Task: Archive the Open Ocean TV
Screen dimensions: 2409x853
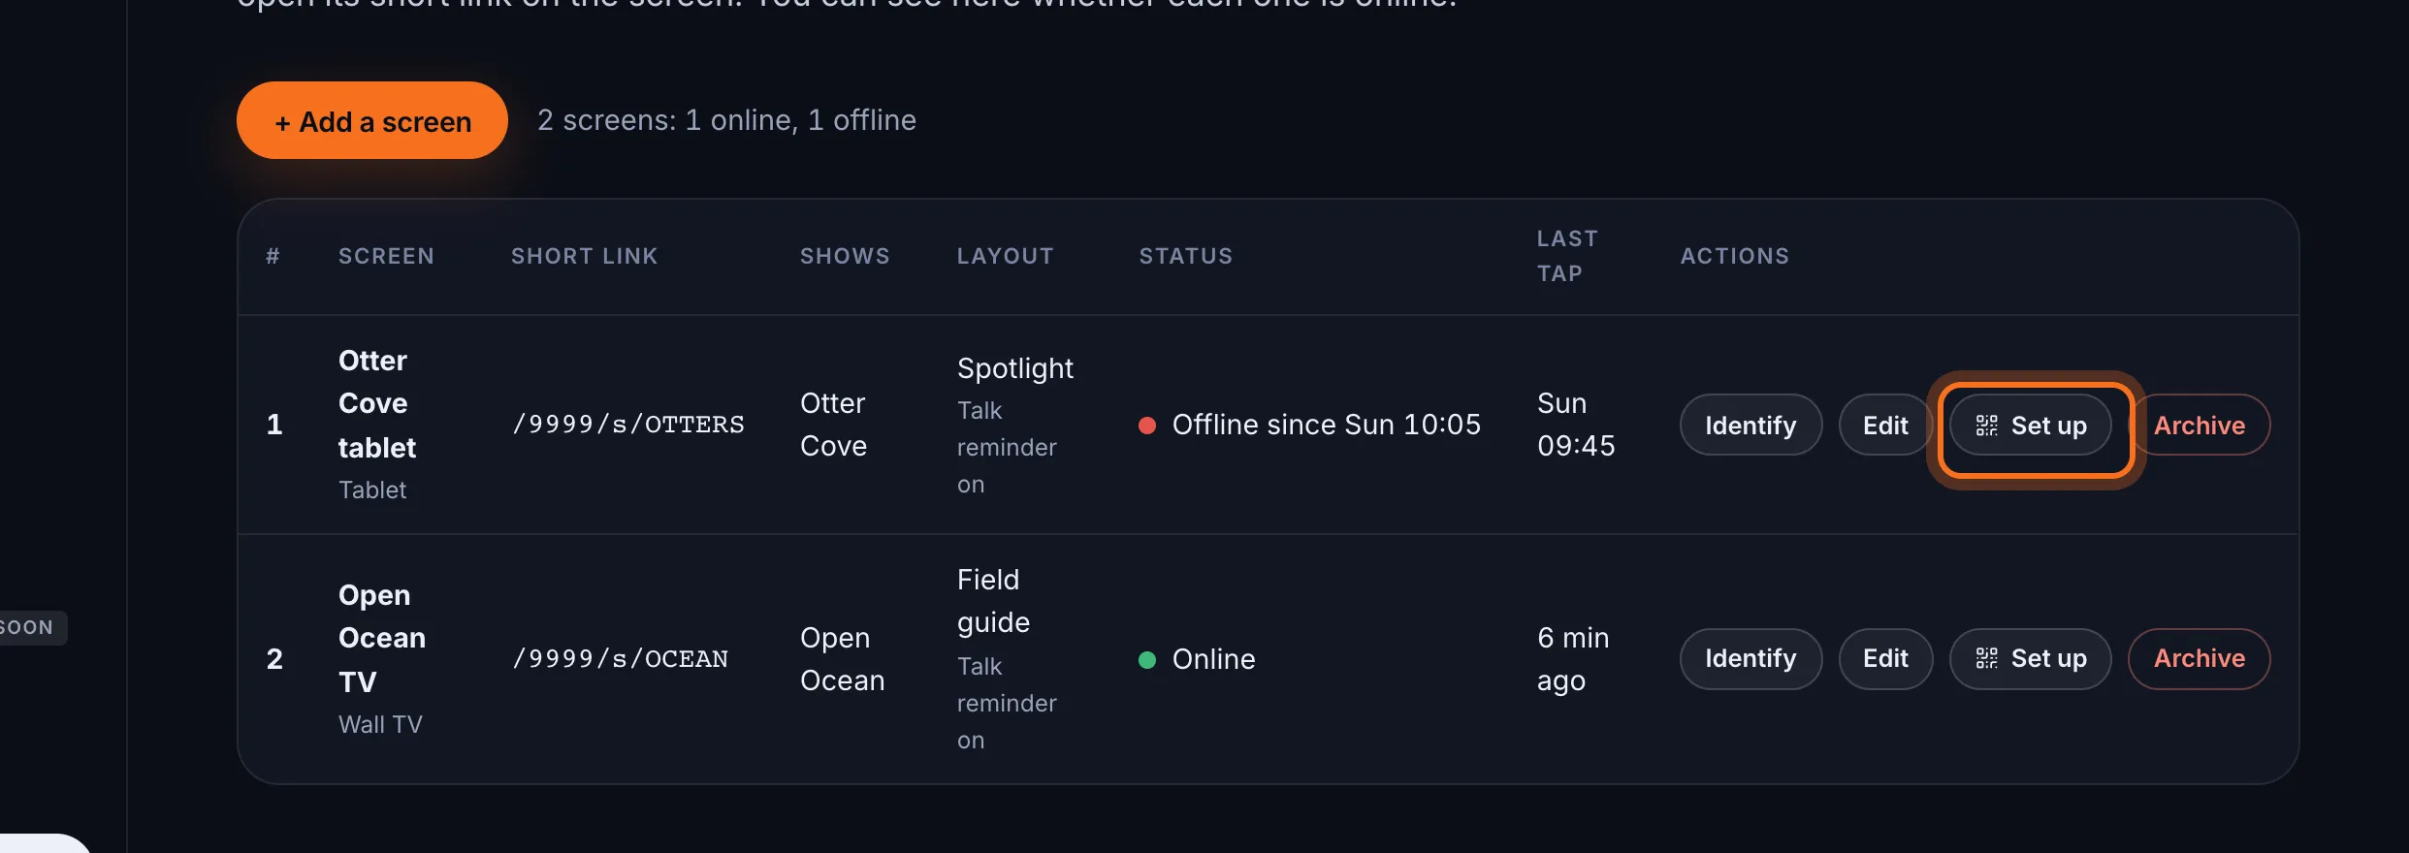Action: click(2200, 658)
